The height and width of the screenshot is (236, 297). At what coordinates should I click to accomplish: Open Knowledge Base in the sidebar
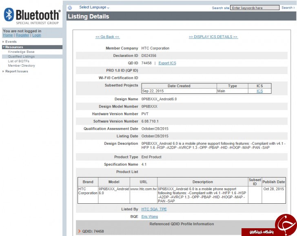(21, 52)
